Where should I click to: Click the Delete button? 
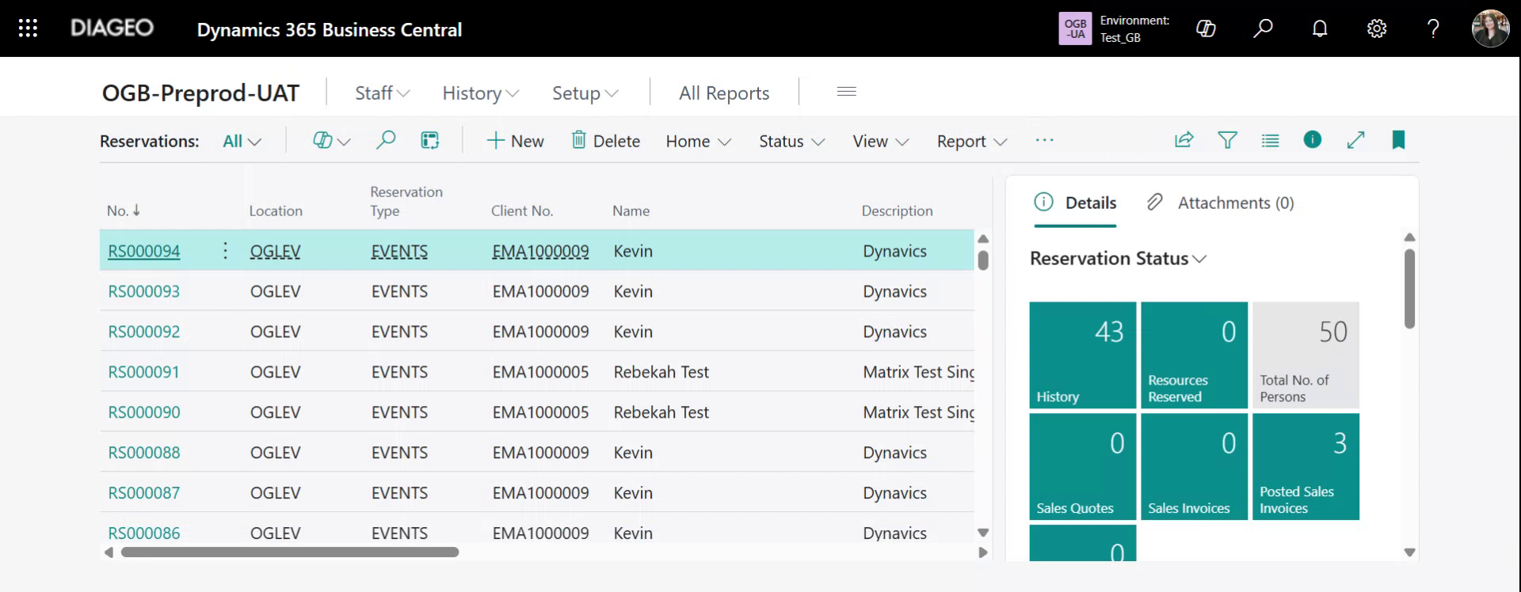[606, 141]
